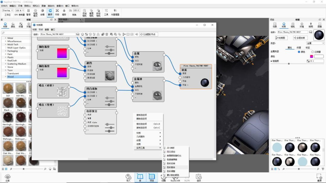Click the gradient color swatch beside 颜色
Image resolution: width=326 pixels, height=183 pixels.
(312, 56)
